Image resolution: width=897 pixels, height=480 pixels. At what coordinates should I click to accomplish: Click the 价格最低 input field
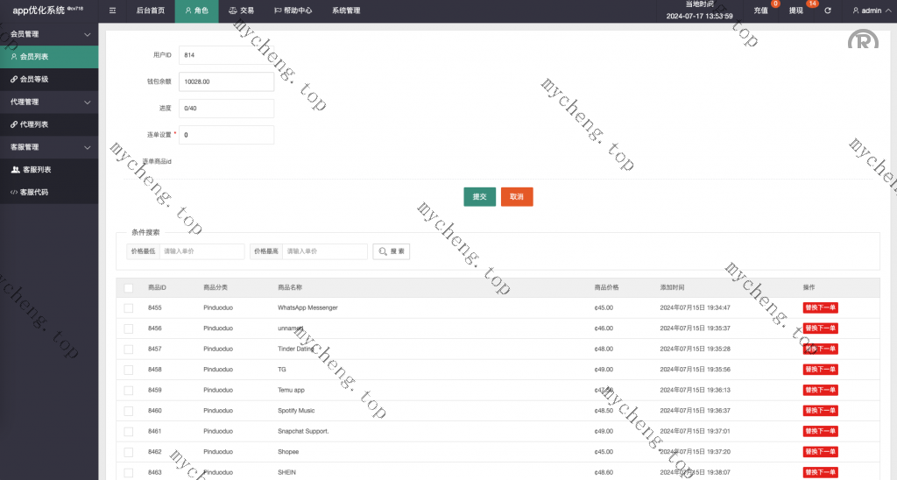pyautogui.click(x=202, y=251)
